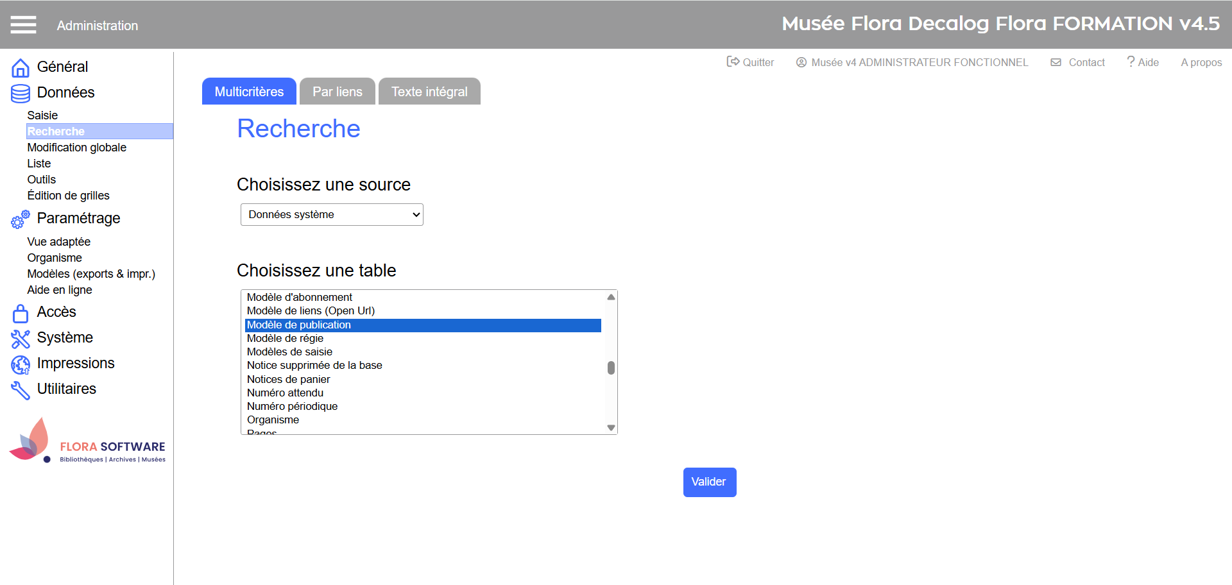Switch to the Texte intégral tab

click(429, 92)
